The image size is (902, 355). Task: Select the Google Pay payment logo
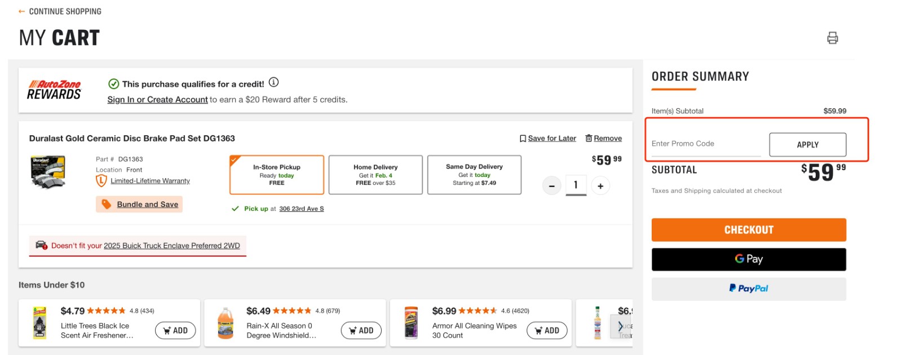748,259
